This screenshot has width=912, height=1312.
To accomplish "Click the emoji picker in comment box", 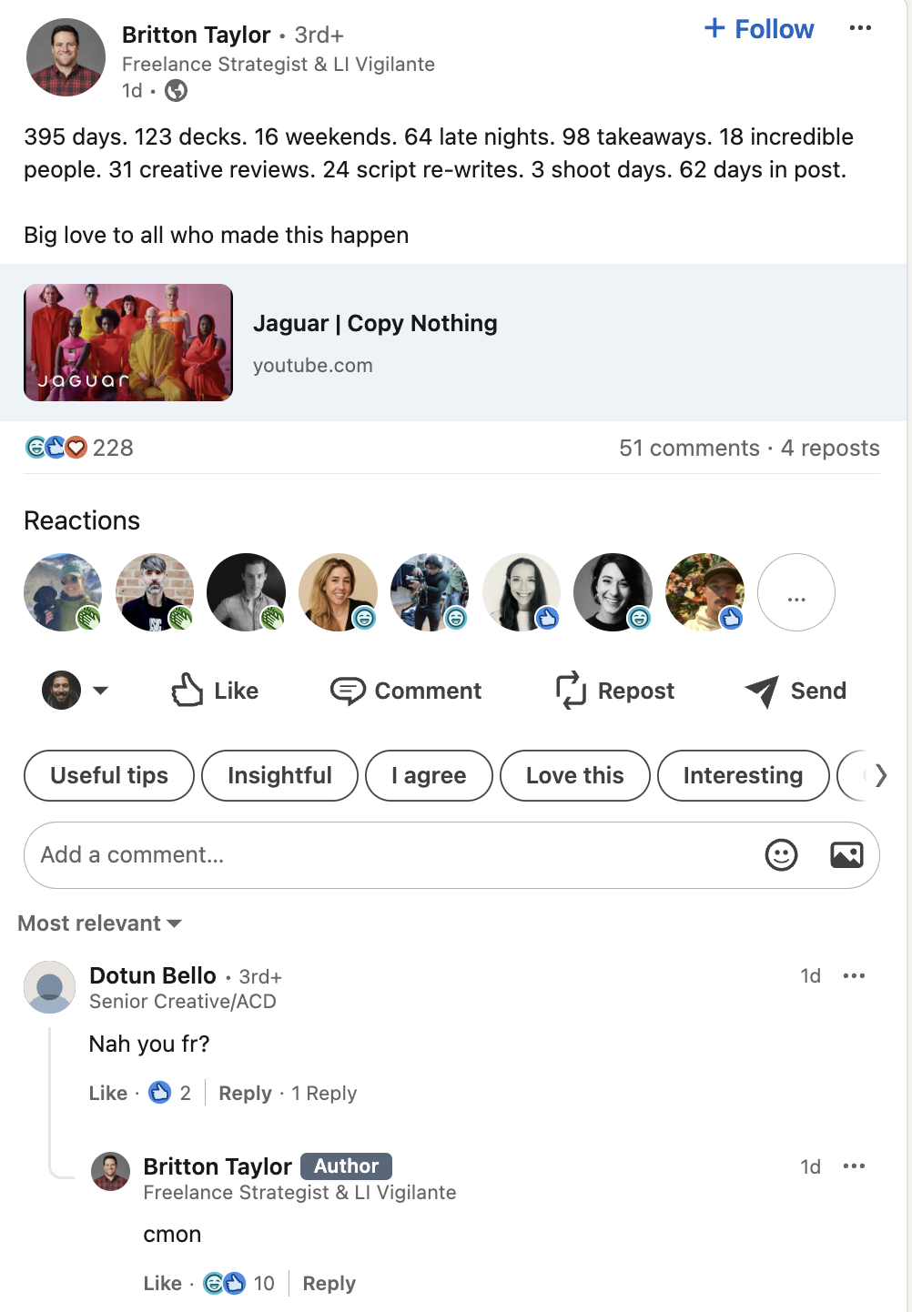I will [x=781, y=855].
